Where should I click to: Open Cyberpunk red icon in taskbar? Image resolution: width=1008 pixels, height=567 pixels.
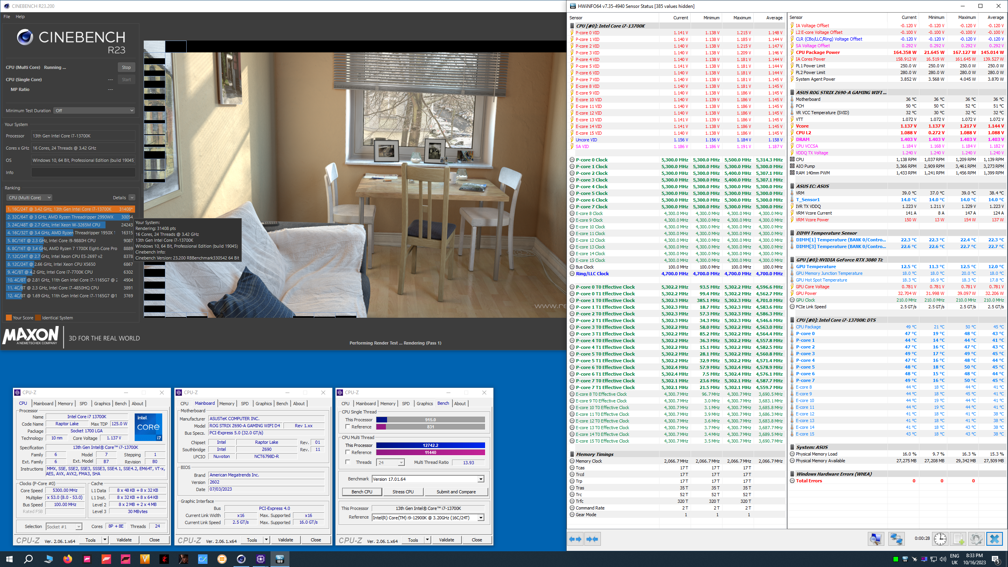(x=164, y=559)
